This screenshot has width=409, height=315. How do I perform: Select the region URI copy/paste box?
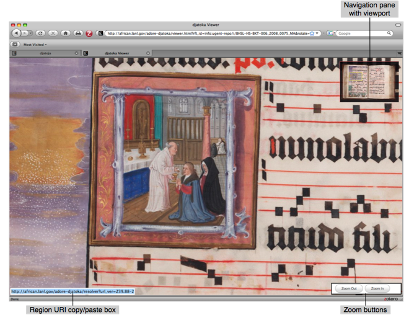click(73, 291)
